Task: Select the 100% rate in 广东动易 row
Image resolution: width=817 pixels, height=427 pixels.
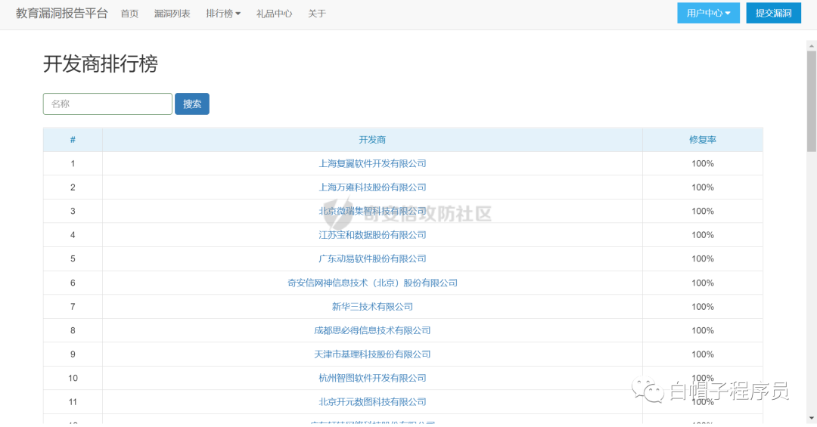Action: click(x=702, y=258)
